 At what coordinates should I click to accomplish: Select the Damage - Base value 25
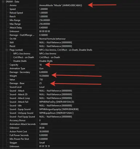pyautogui.click(x=40, y=83)
